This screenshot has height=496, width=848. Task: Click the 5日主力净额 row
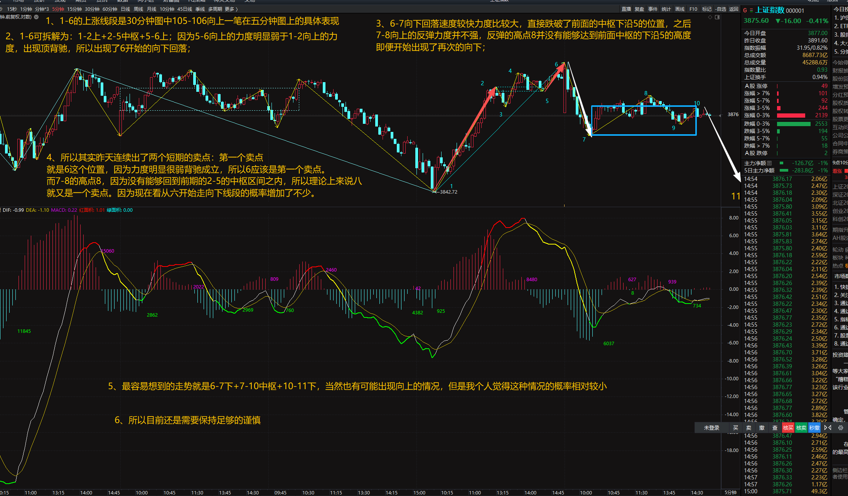click(x=786, y=170)
